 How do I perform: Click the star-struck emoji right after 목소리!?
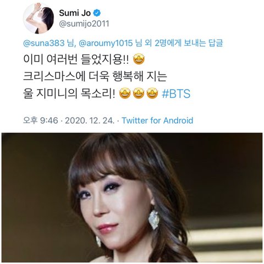click(x=125, y=94)
